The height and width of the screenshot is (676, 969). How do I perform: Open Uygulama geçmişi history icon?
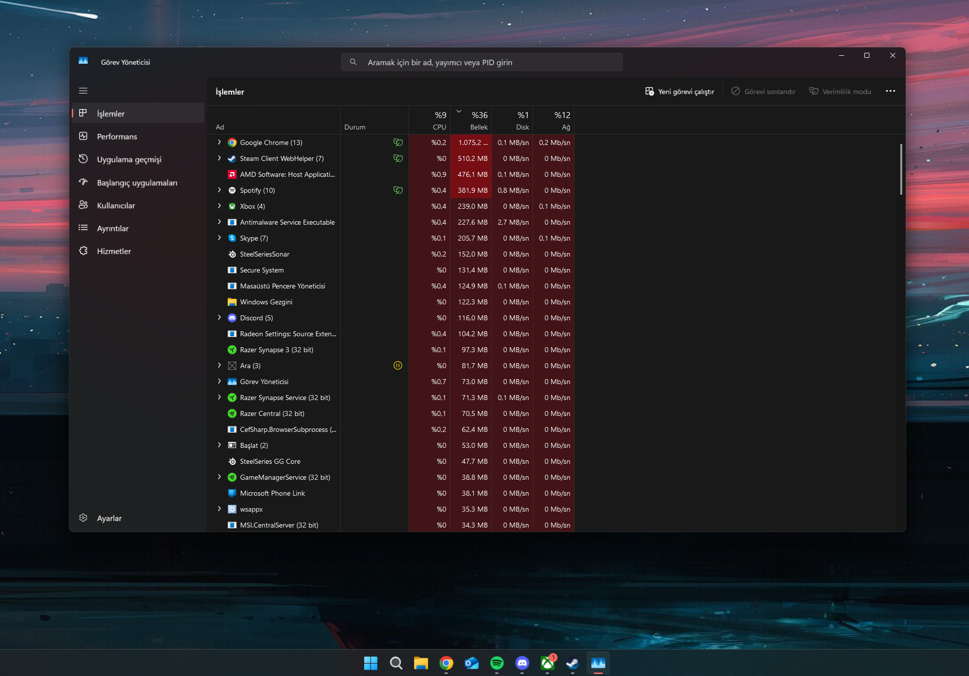83,159
